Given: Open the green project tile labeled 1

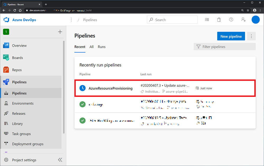Looking at the screenshot, I should (6, 32).
